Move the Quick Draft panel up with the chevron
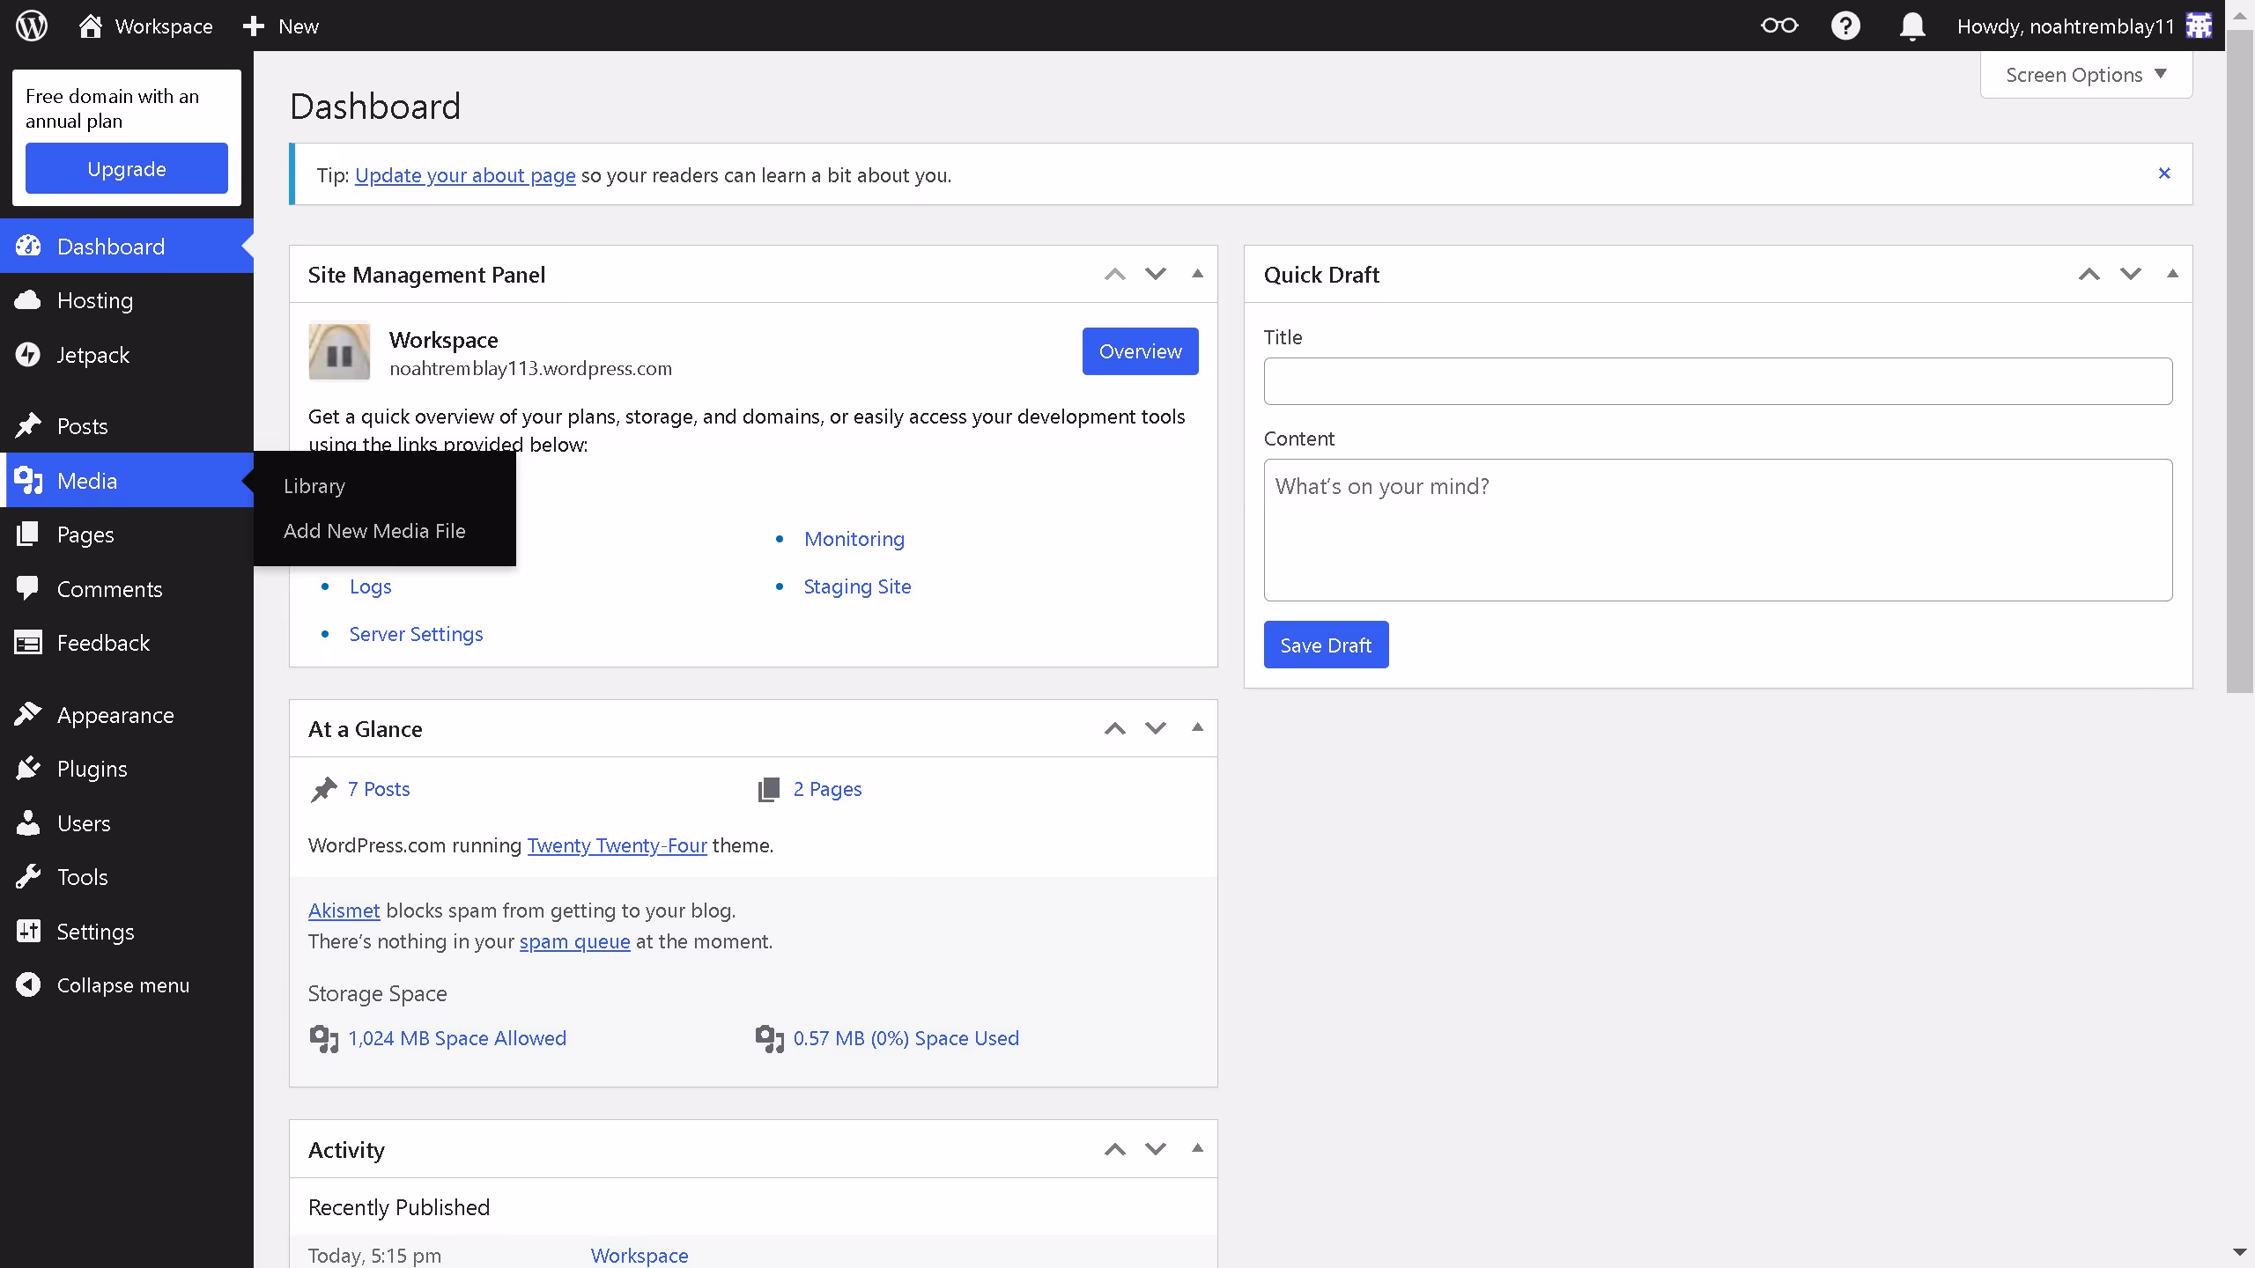 (2089, 274)
